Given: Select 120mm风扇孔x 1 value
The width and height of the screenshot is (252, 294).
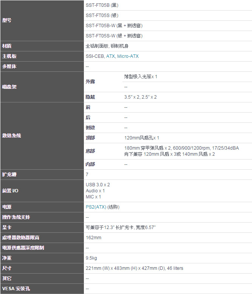Looking at the screenshot, I should 142,138.
